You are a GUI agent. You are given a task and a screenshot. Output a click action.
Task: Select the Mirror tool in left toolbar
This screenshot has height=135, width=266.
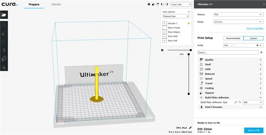4,50
